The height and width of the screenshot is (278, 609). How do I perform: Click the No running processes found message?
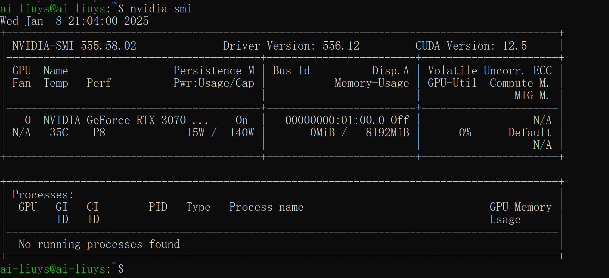coord(99,244)
